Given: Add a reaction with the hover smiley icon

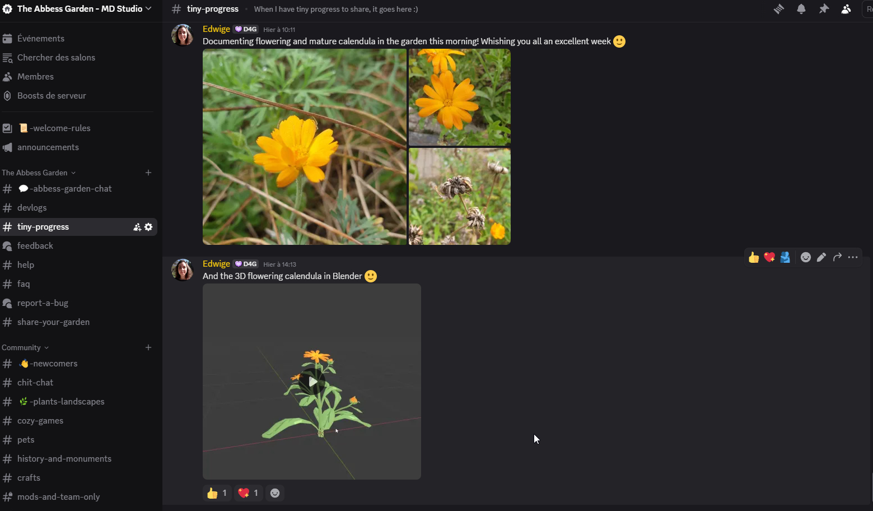Looking at the screenshot, I should [806, 257].
